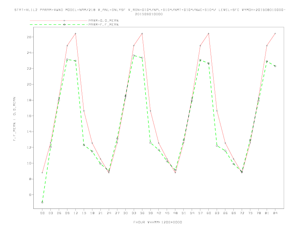Viewport: 300px width, 232px height.
Task: Click the x-axis tick label 21
Action: [x=100, y=213]
